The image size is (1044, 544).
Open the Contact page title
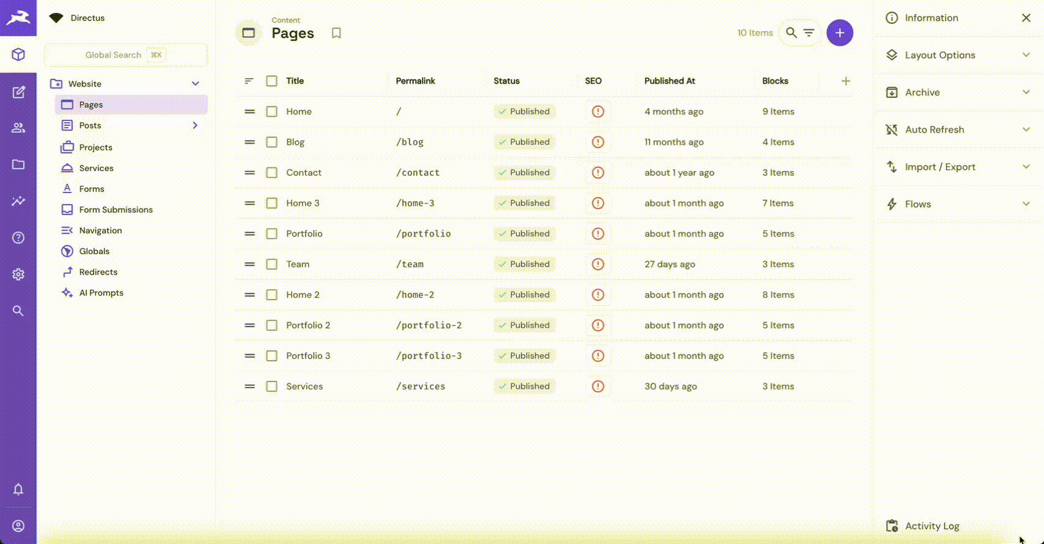click(x=304, y=172)
